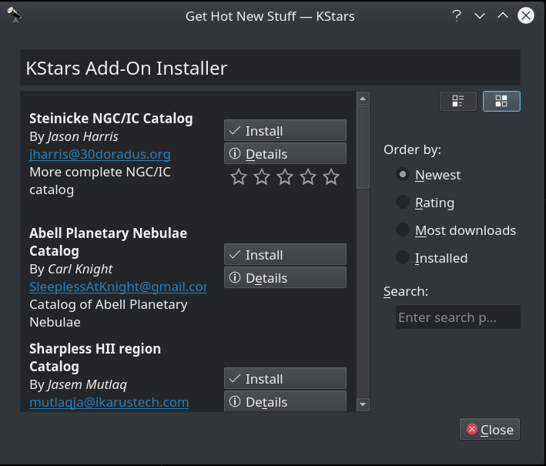Click the scroll up arrow of add-on list
Image resolution: width=546 pixels, height=466 pixels.
363,99
